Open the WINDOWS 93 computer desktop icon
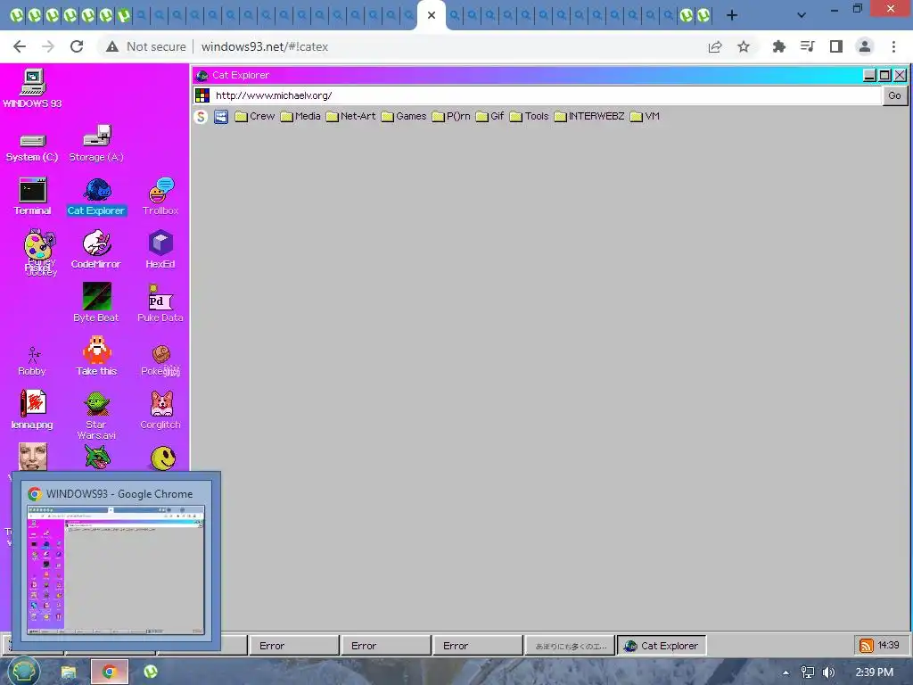The image size is (913, 685). point(33,88)
